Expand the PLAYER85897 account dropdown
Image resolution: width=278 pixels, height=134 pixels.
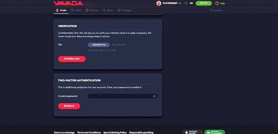click(x=180, y=3)
